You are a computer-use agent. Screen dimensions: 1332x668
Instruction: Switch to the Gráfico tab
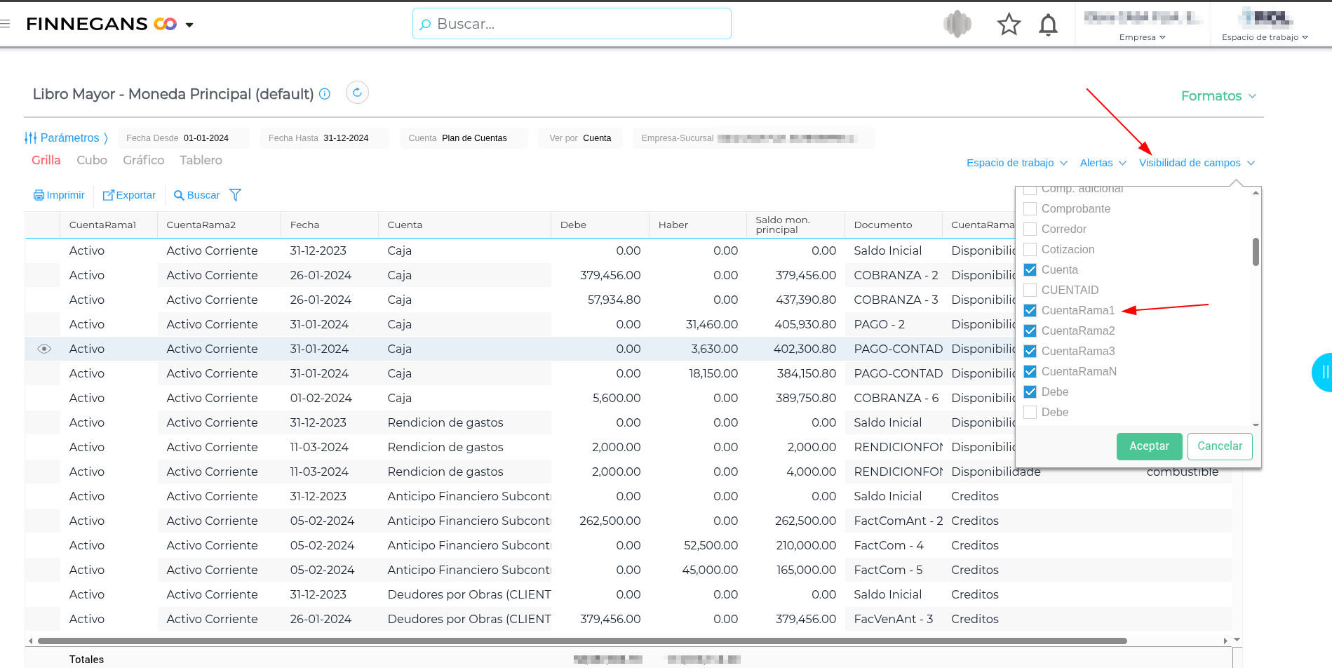coord(143,160)
